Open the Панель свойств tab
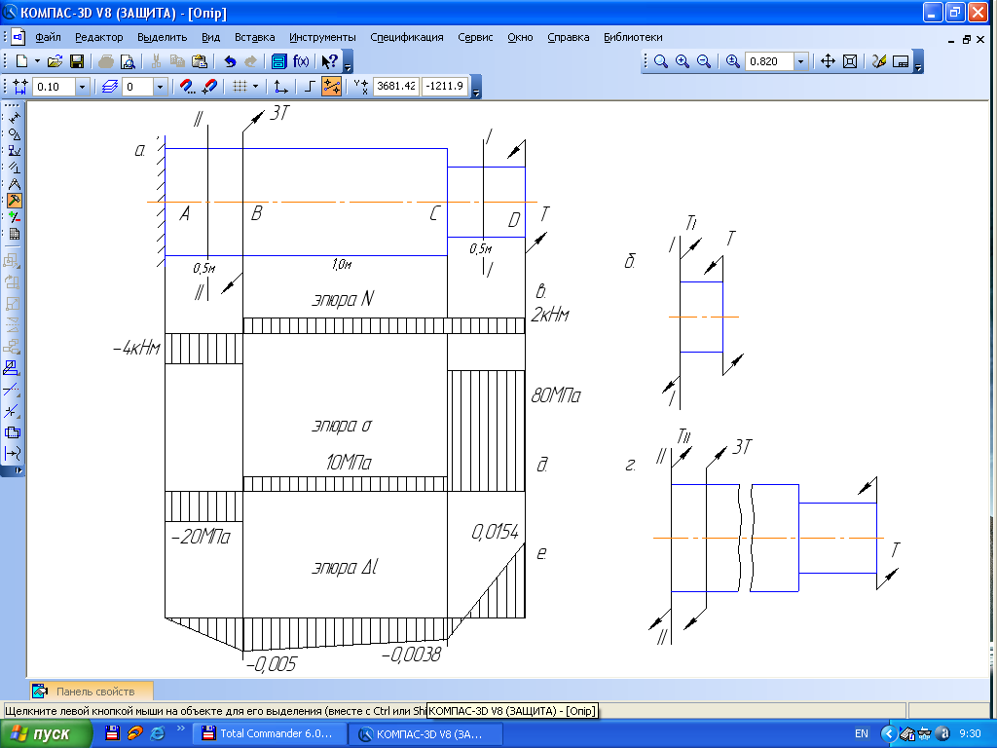 [x=92, y=692]
